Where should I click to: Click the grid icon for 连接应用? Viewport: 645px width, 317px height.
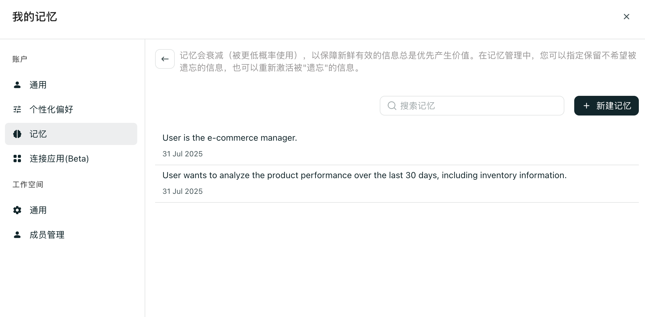[17, 158]
